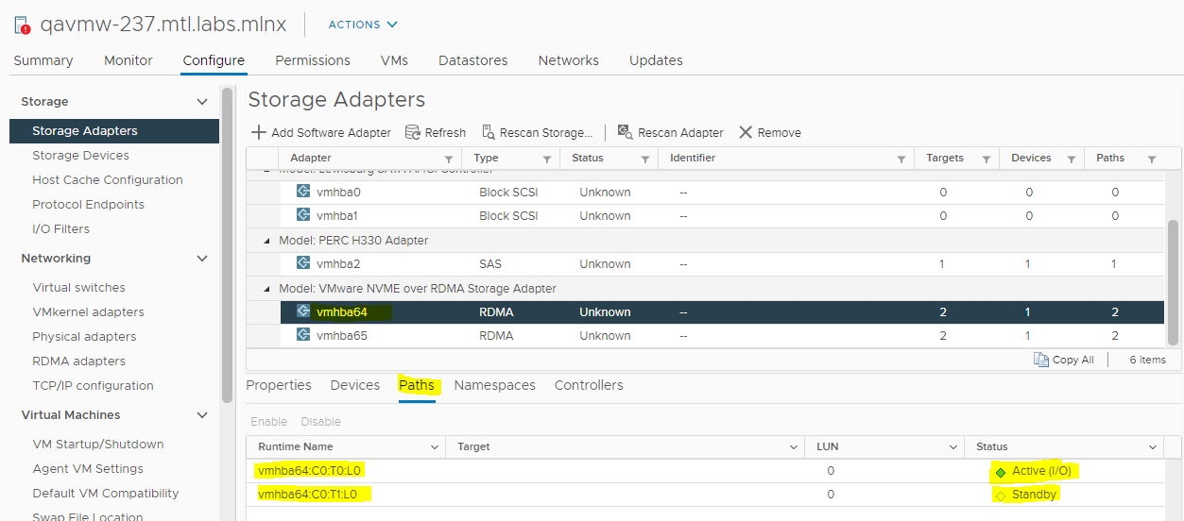Click the Enable path button
Screen dimensions: 1184x521
[x=269, y=422]
